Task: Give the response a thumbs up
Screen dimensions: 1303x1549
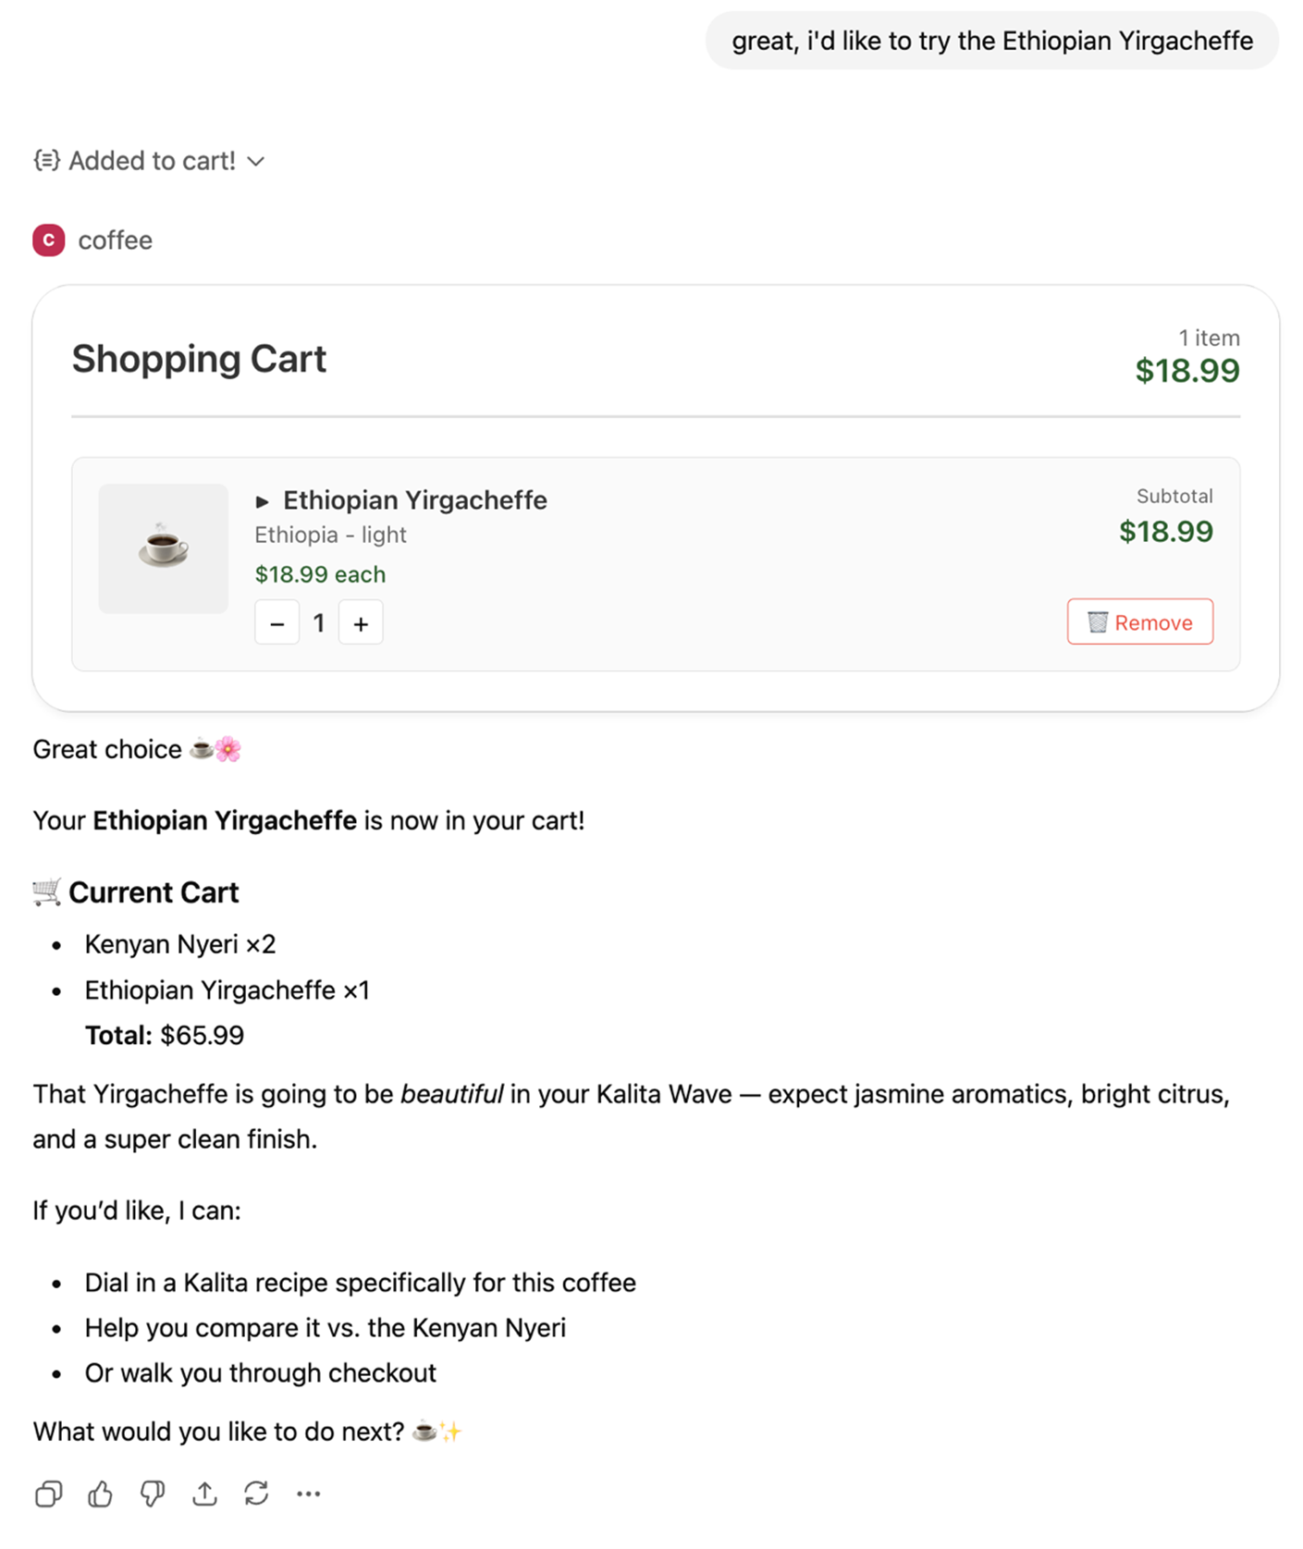Action: click(100, 1494)
